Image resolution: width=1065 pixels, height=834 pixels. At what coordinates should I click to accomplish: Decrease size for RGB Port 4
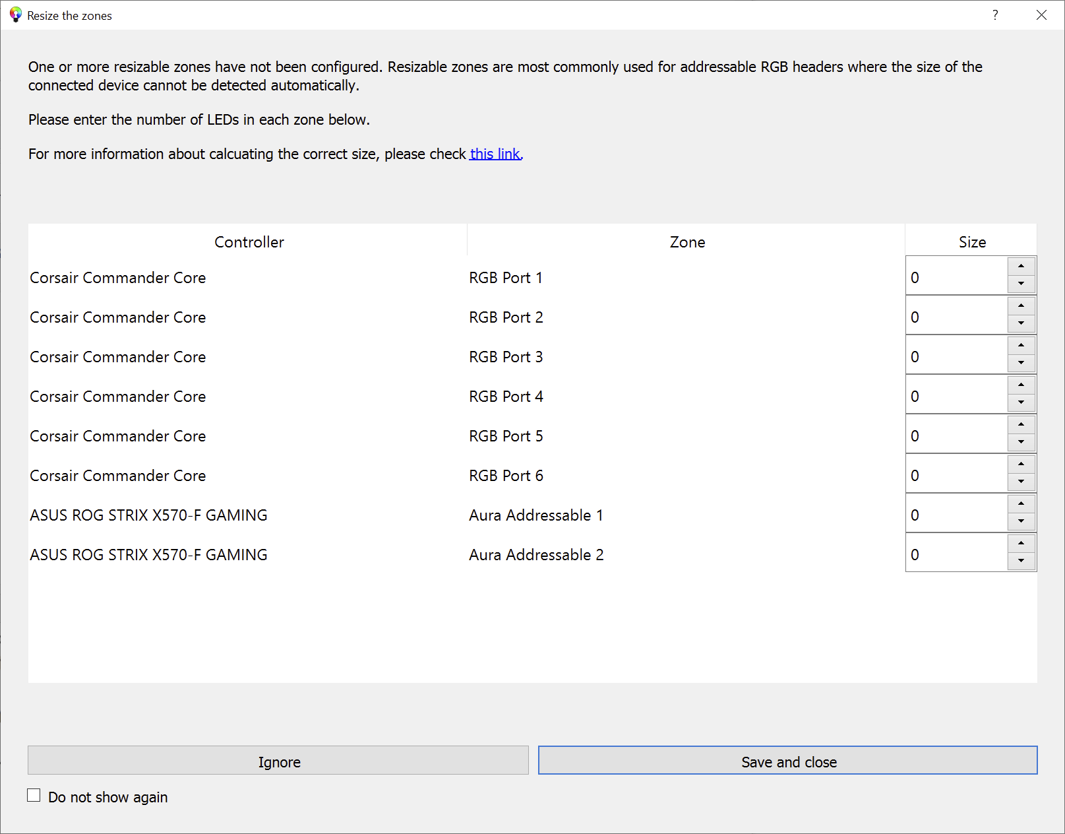1021,403
